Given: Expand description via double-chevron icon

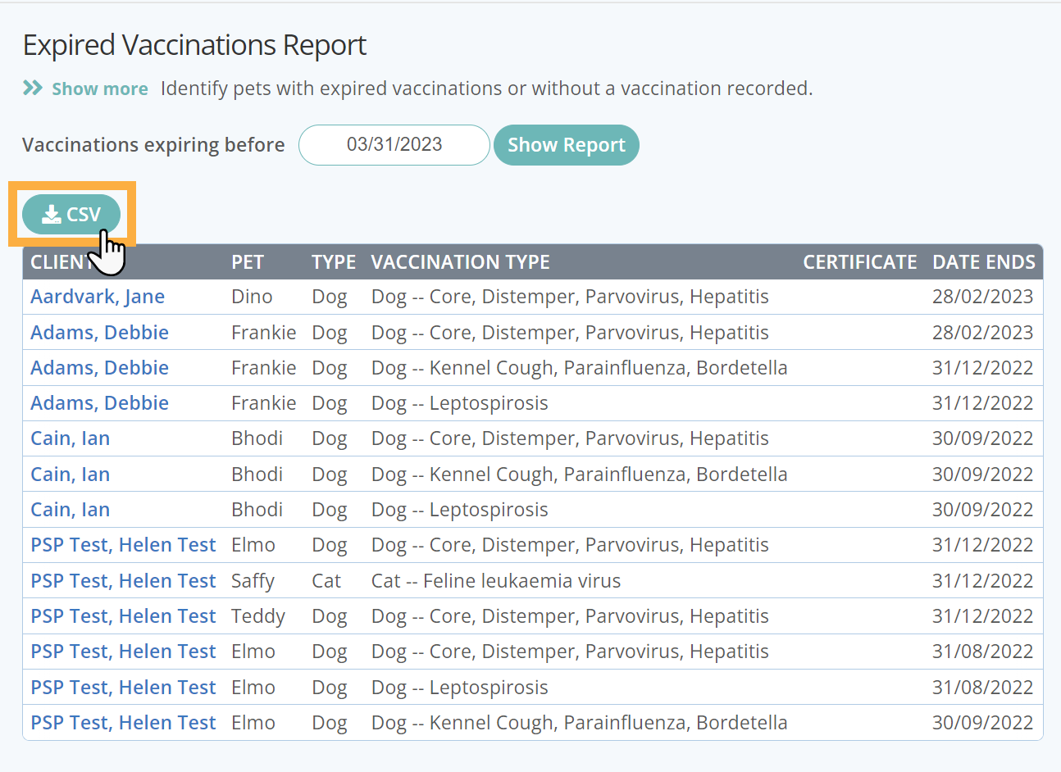Looking at the screenshot, I should pyautogui.click(x=33, y=88).
